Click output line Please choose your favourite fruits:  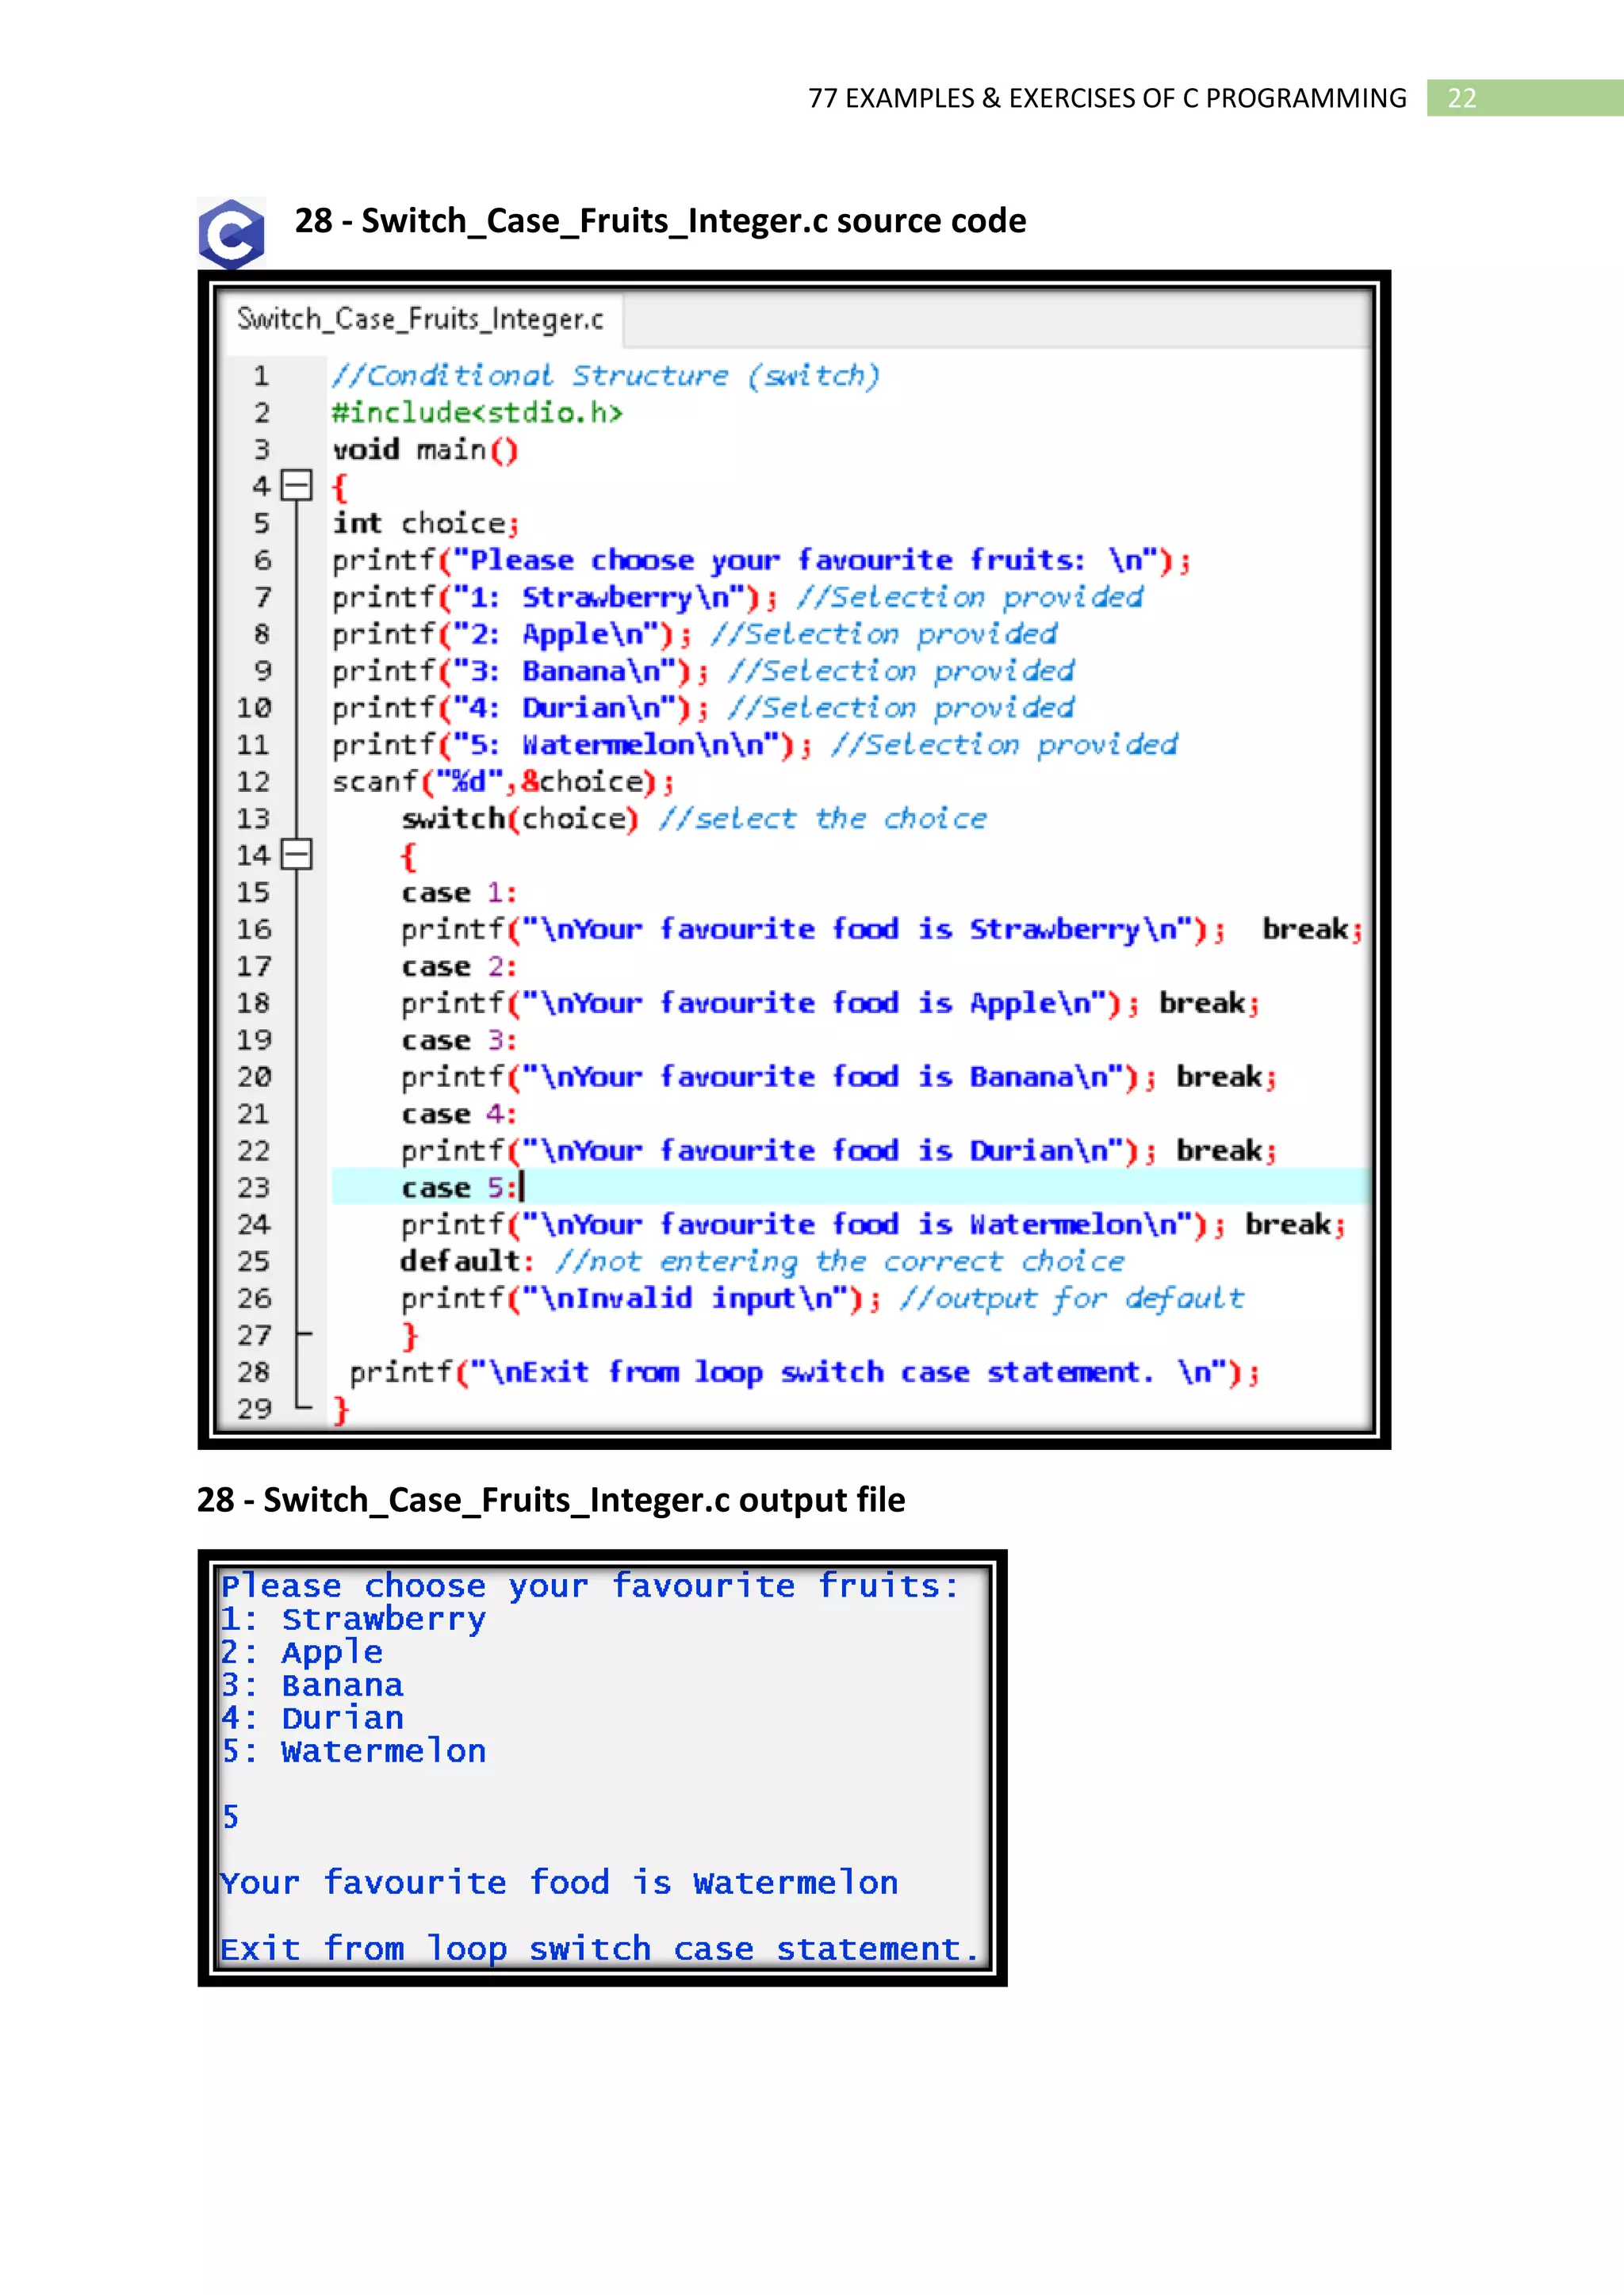coord(590,1586)
